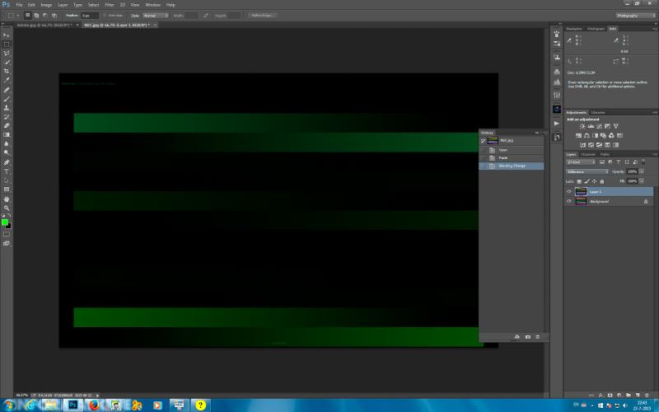Select the Hand tool

[7, 199]
